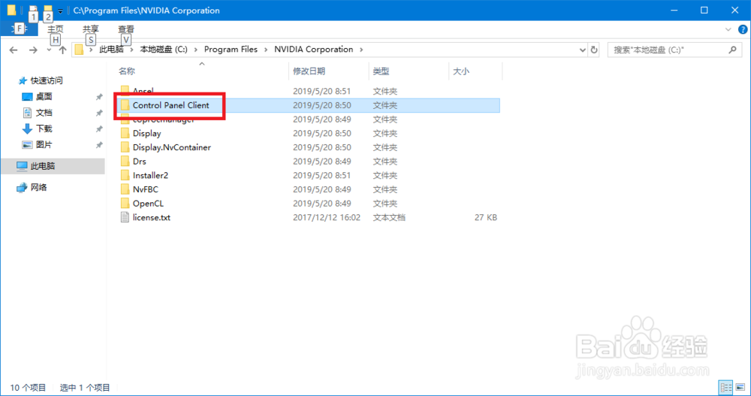Expand address bar history dropdown
This screenshot has height=396, width=751.
coord(583,50)
